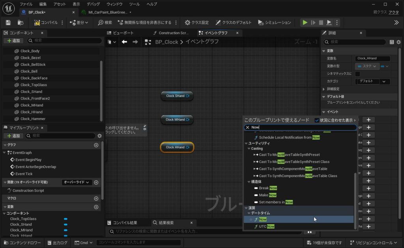
Task: Open the window menu in menu bar
Action: pos(114,4)
